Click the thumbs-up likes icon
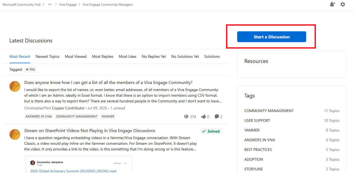The width and height of the screenshot is (356, 175). 204,117
